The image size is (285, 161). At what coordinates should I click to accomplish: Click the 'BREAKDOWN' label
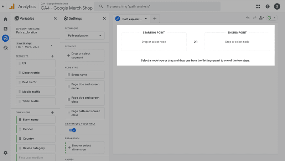click(x=72, y=139)
